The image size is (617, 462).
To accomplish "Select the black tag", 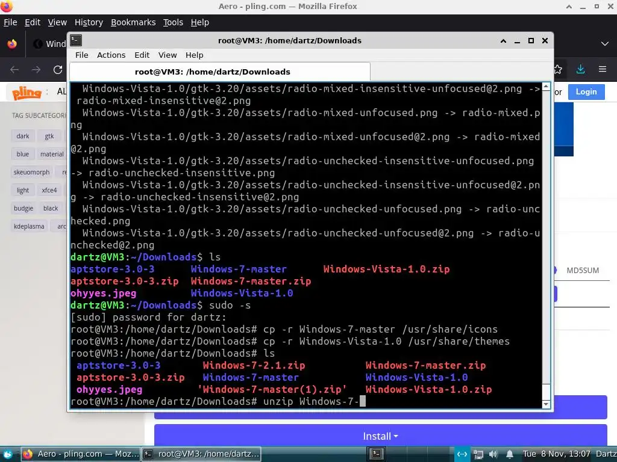I will pos(51,208).
